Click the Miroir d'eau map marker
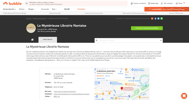The width and height of the screenshot is (189, 100). click(146, 86)
